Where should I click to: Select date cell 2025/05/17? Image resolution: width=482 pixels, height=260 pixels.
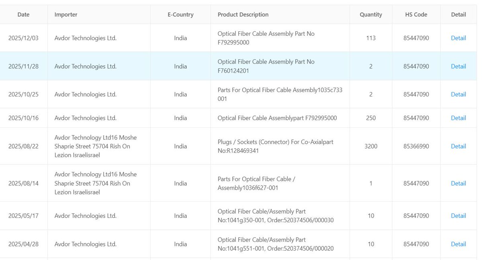point(23,216)
